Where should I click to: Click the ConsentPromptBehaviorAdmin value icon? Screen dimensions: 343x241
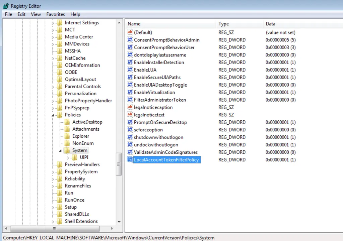coord(130,40)
